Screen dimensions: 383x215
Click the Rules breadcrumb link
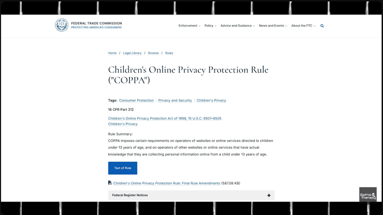point(169,53)
